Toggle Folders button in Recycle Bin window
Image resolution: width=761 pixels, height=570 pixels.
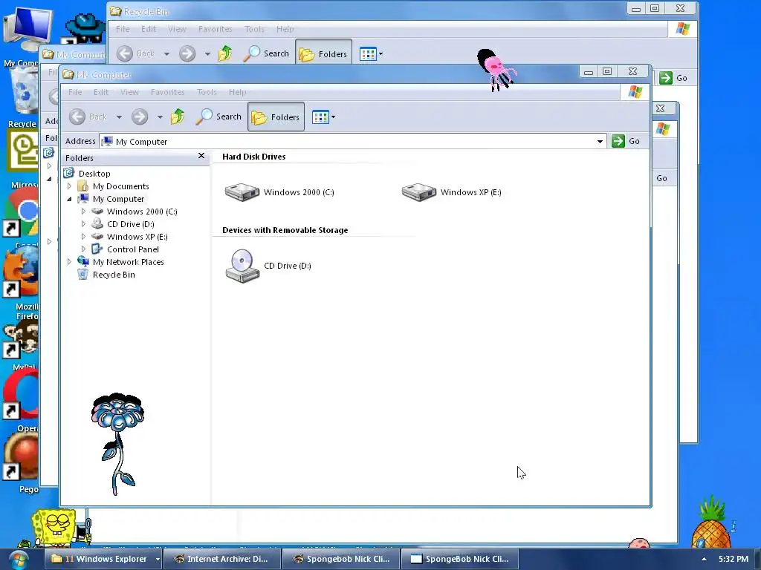click(323, 53)
